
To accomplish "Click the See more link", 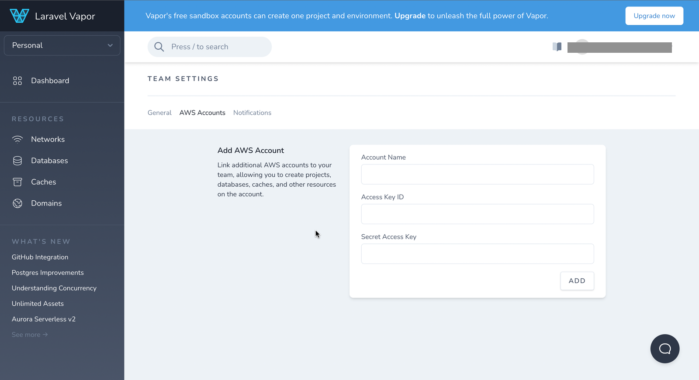I will tap(30, 335).
